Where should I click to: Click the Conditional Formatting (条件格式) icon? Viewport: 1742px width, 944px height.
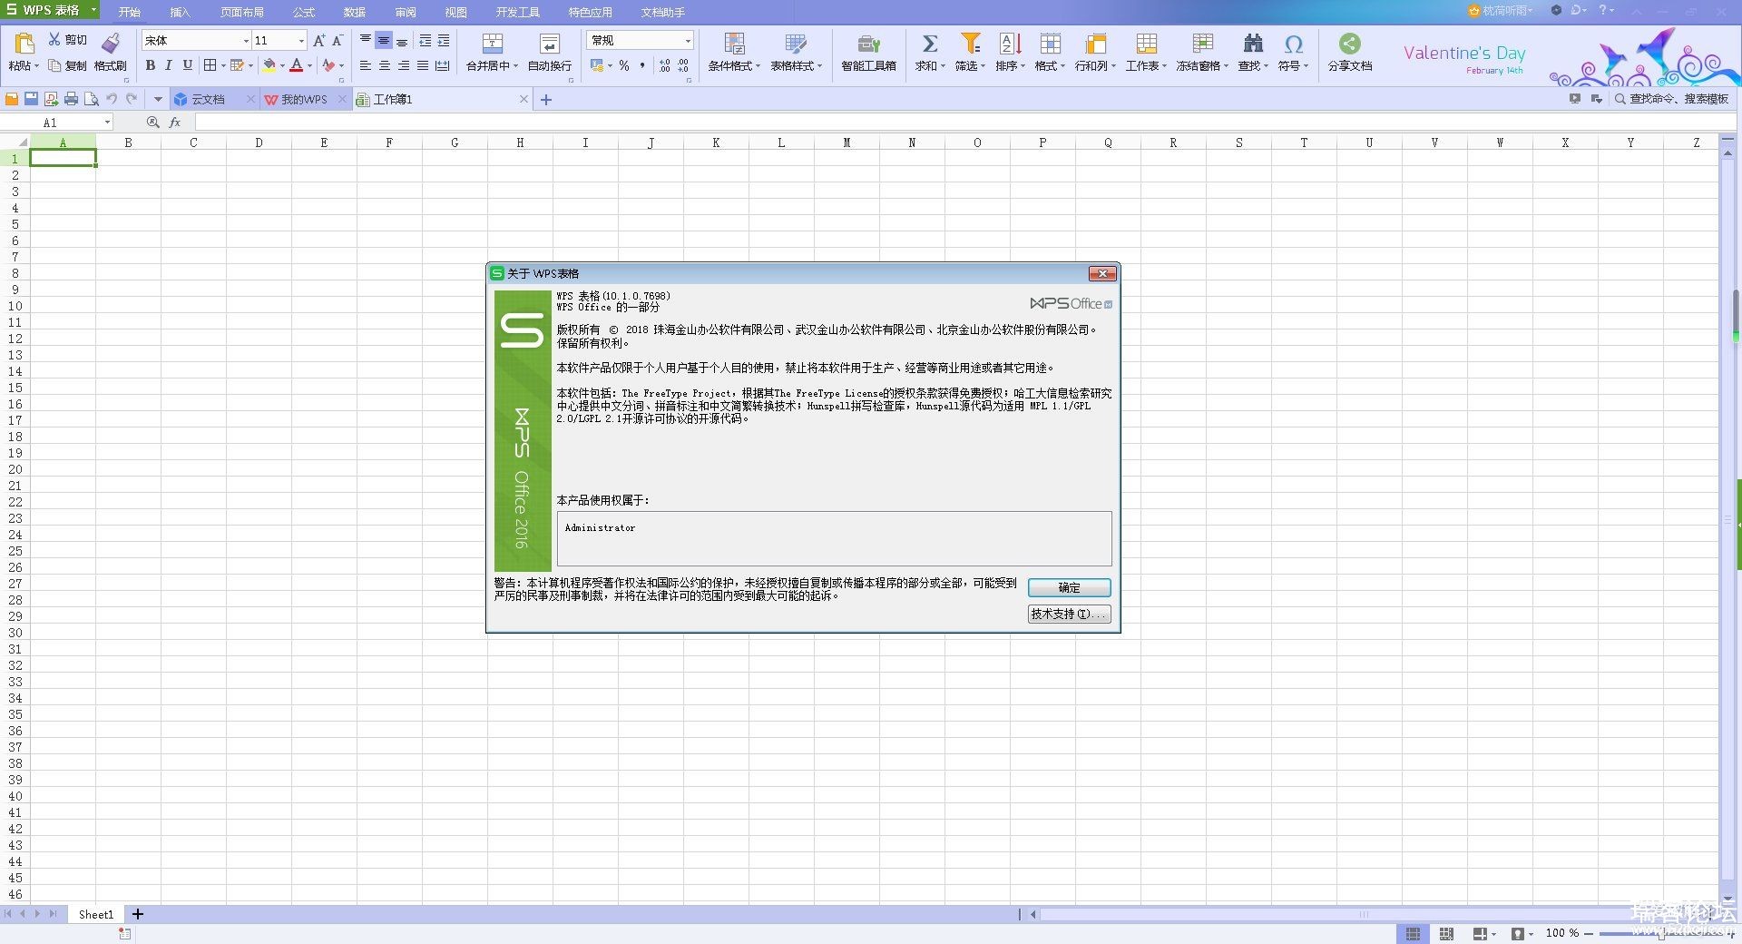pos(734,44)
